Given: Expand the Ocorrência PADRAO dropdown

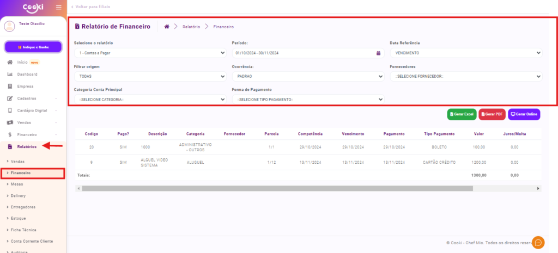Looking at the screenshot, I should click(308, 76).
